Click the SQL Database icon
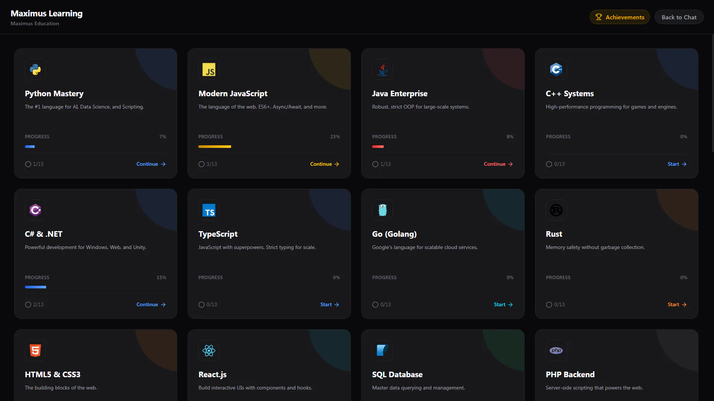This screenshot has width=714, height=401. pyautogui.click(x=382, y=350)
